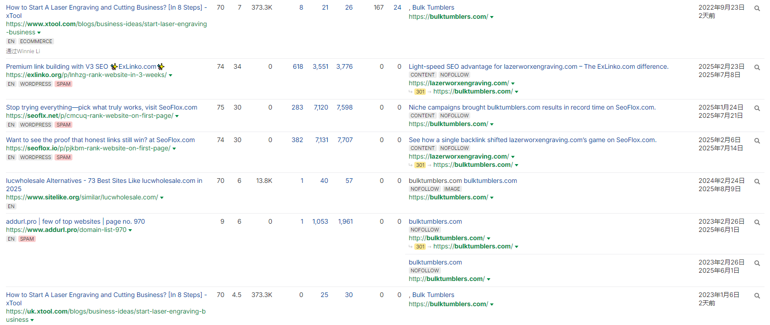Open the 'lucwholesale Alternatives' page title link

pos(104,181)
